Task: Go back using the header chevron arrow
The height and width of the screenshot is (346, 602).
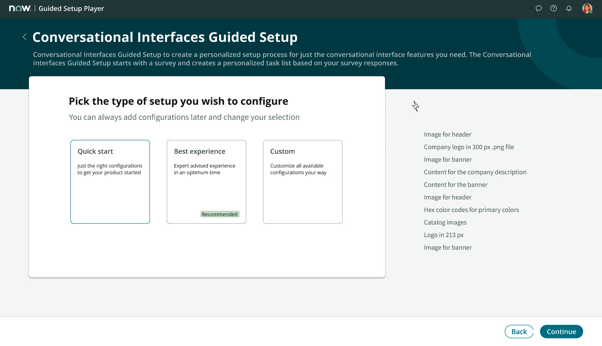Action: 25,37
